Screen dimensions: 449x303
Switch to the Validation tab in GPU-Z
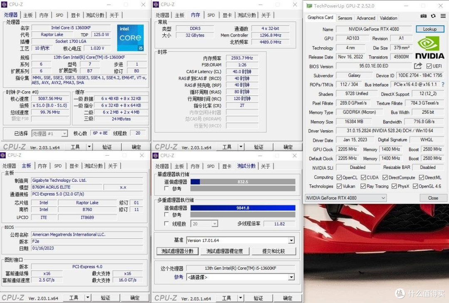point(388,18)
